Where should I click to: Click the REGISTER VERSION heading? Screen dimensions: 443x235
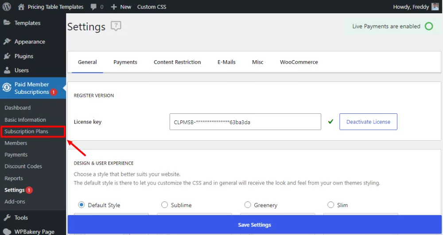pos(94,95)
